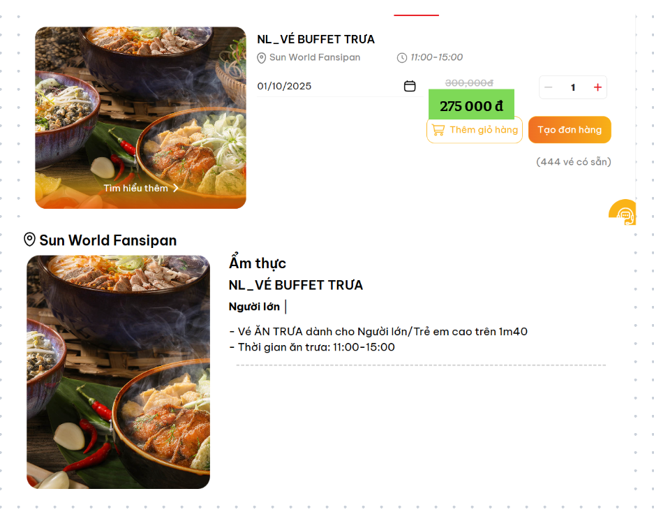Click the green 275 000 đ price tag
The height and width of the screenshot is (512, 654).
471,105
